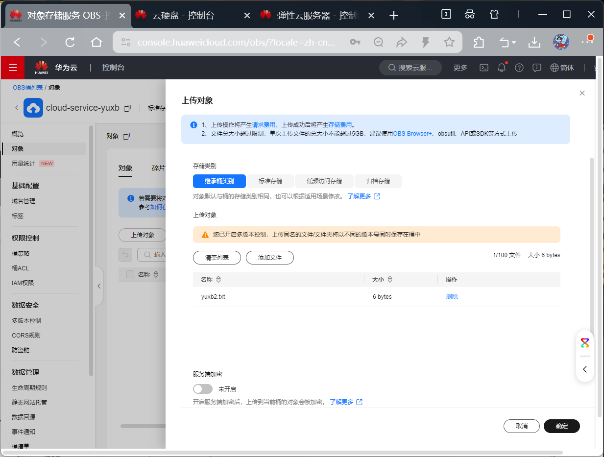604x457 pixels.
Task: Open the 更多 menu in header
Action: [x=460, y=68]
